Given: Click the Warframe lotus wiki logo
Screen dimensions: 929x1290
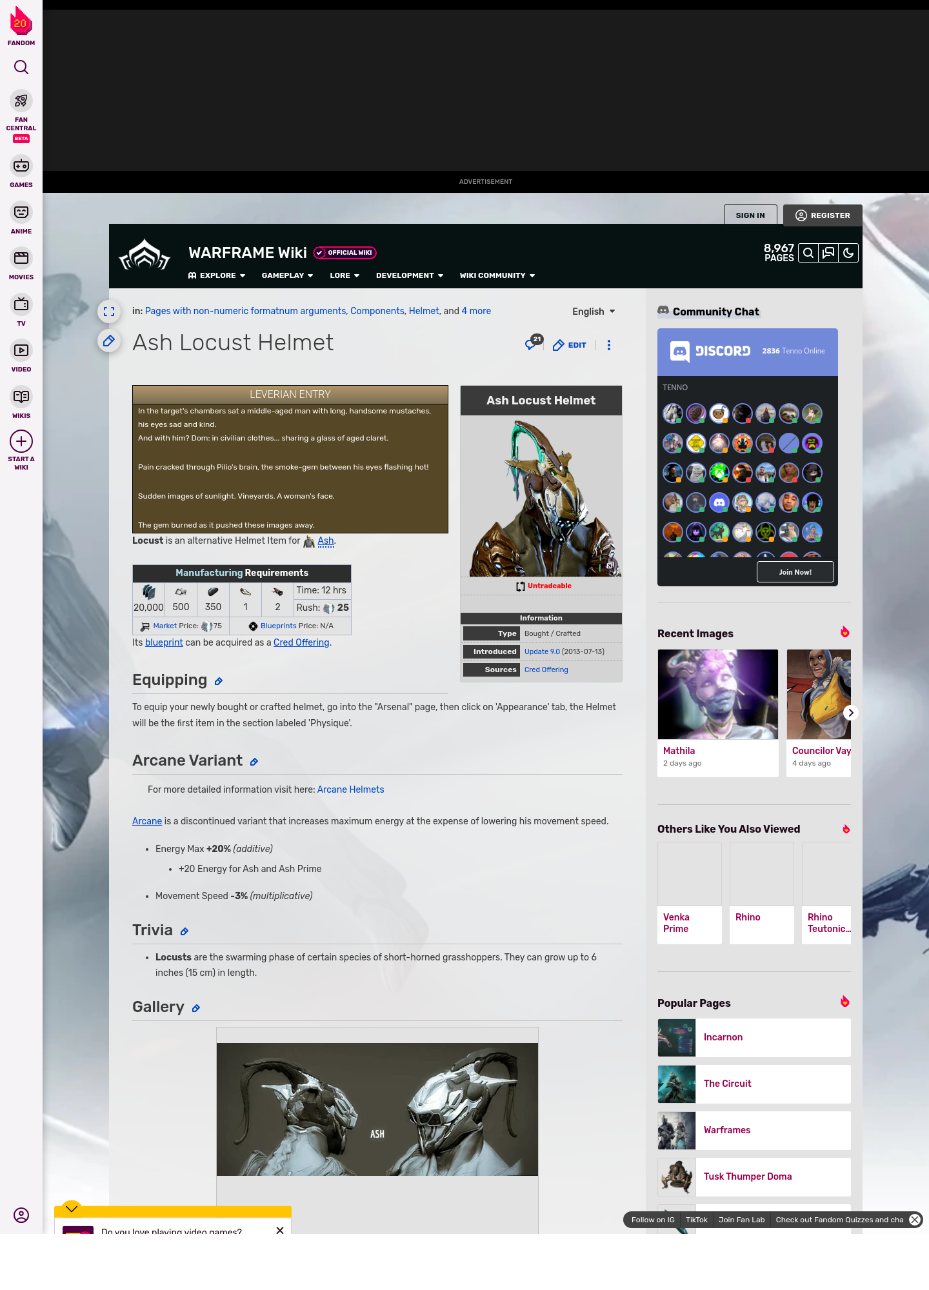Looking at the screenshot, I should (145, 255).
